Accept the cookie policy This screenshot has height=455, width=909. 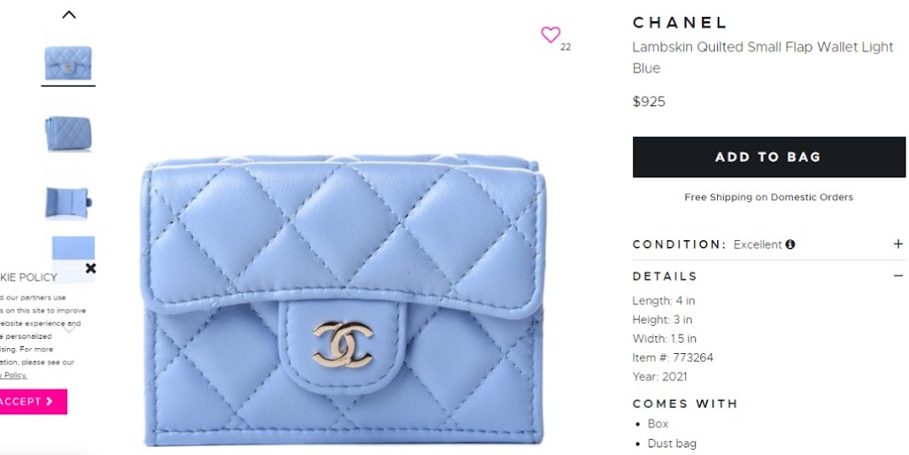tap(32, 402)
